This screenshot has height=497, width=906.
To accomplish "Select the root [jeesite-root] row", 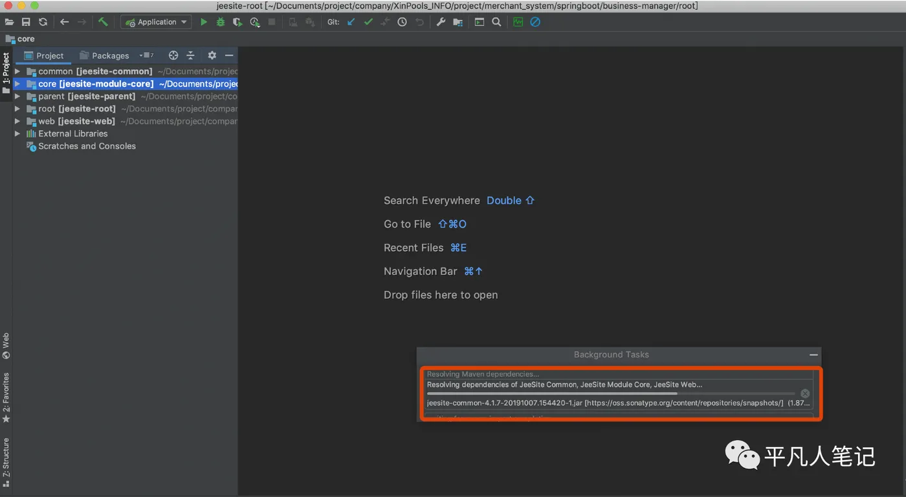I will click(126, 109).
